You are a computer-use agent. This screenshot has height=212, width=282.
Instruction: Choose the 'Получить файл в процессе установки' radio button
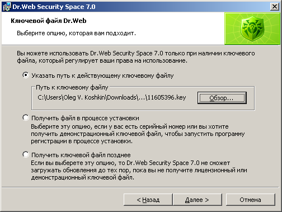tap(26, 118)
